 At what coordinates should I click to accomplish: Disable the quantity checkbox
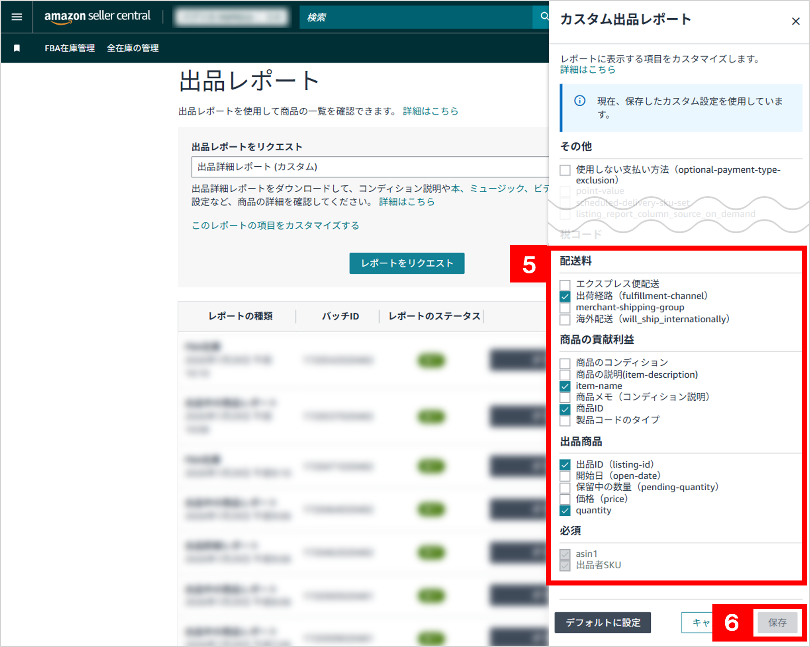565,511
